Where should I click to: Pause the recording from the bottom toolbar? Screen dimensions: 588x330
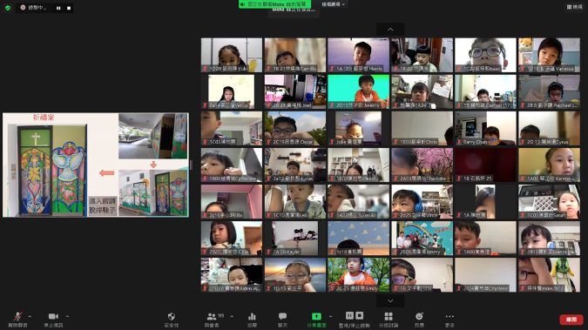[x=349, y=316]
